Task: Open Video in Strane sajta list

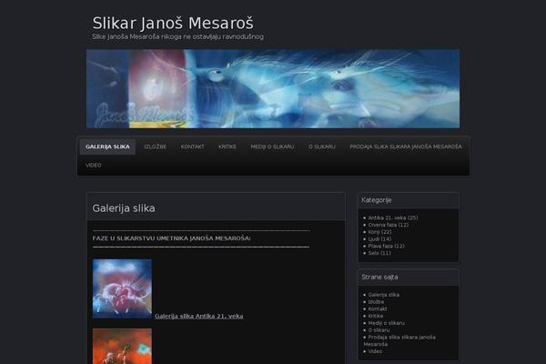Action: (x=375, y=351)
